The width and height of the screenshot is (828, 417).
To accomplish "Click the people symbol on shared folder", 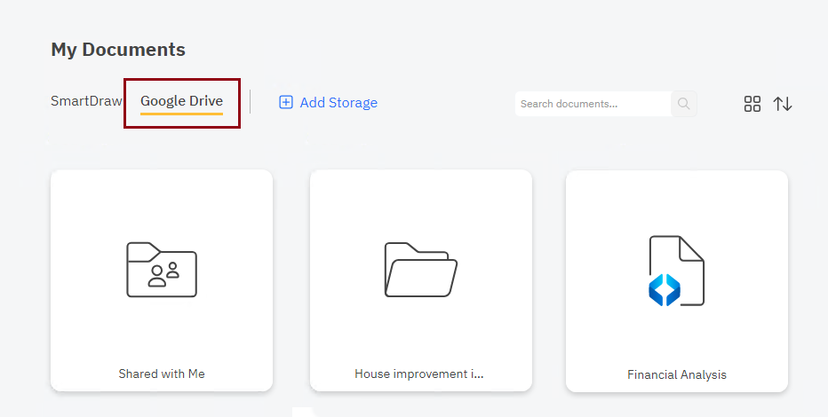I will 163,275.
